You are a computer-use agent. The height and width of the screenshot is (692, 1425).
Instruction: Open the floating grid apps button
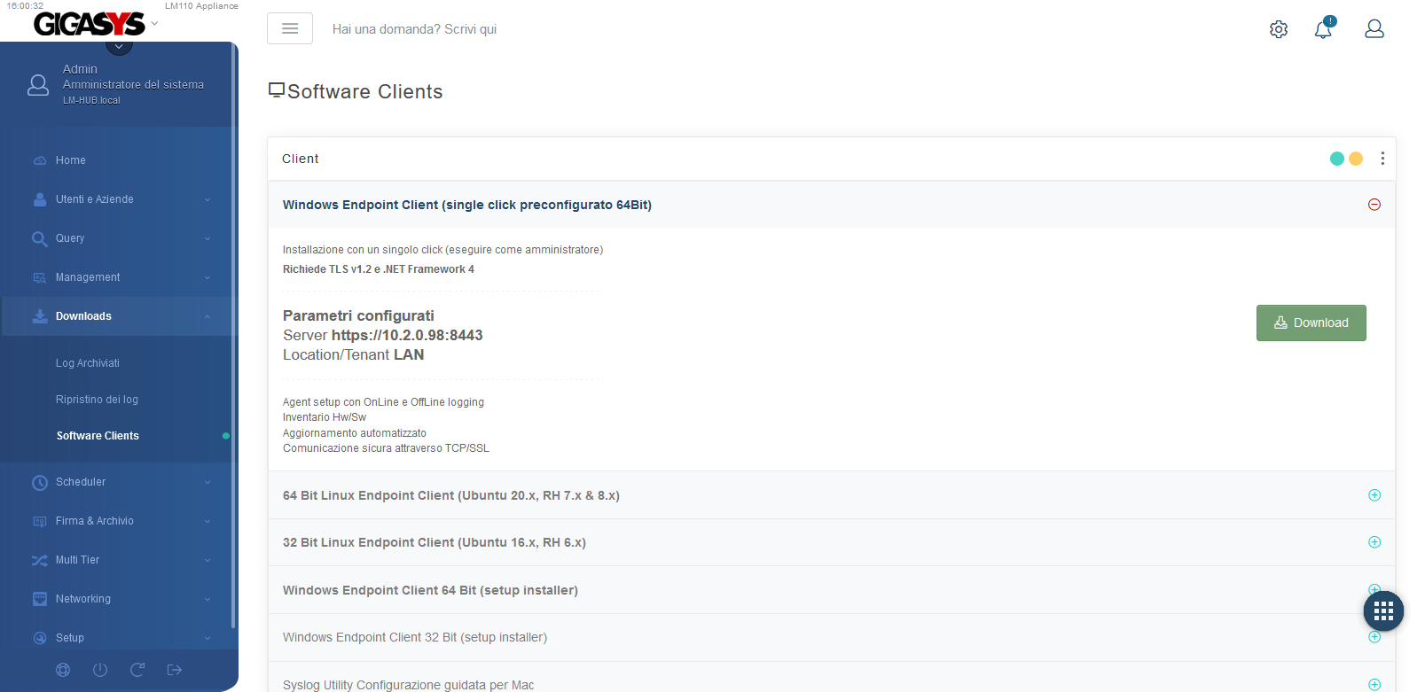point(1383,610)
